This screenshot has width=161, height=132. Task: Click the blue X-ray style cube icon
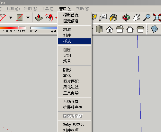[154, 29]
